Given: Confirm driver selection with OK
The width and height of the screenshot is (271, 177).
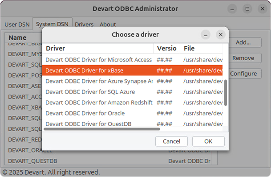Looking at the screenshot, I should tap(208, 141).
